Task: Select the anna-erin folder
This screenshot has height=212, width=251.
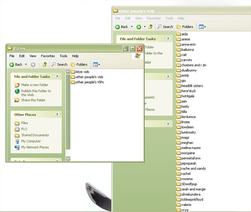Action: click(186, 44)
